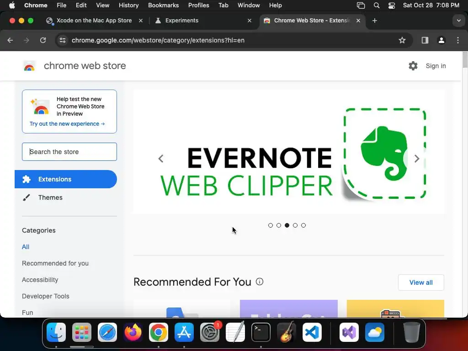Open the Chrome menu in menu bar
The width and height of the screenshot is (468, 351).
[x=36, y=5]
